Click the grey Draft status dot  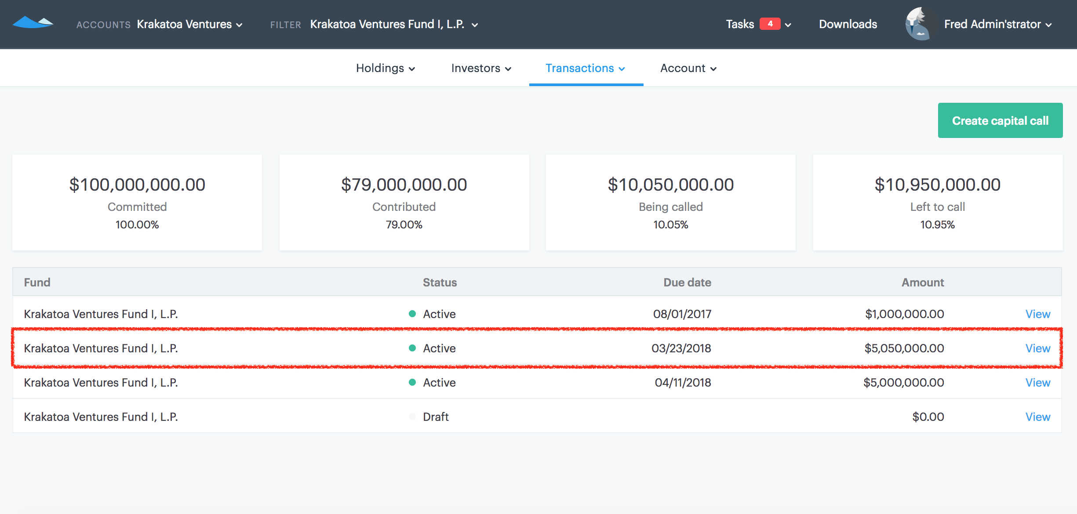coord(412,416)
